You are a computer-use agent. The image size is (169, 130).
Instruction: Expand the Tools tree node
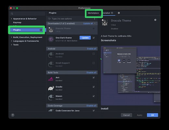(x=11, y=45)
